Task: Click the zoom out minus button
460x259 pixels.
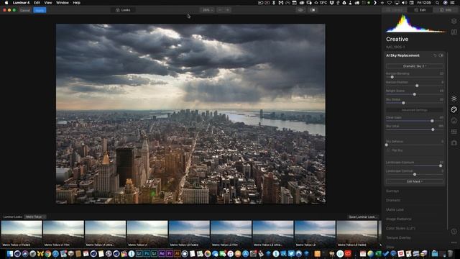Action: (x=220, y=10)
